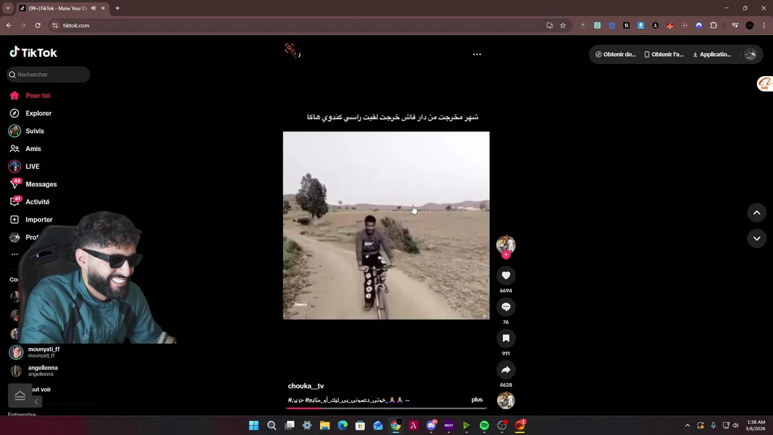Open Messages inbox
The width and height of the screenshot is (773, 435).
click(33, 184)
